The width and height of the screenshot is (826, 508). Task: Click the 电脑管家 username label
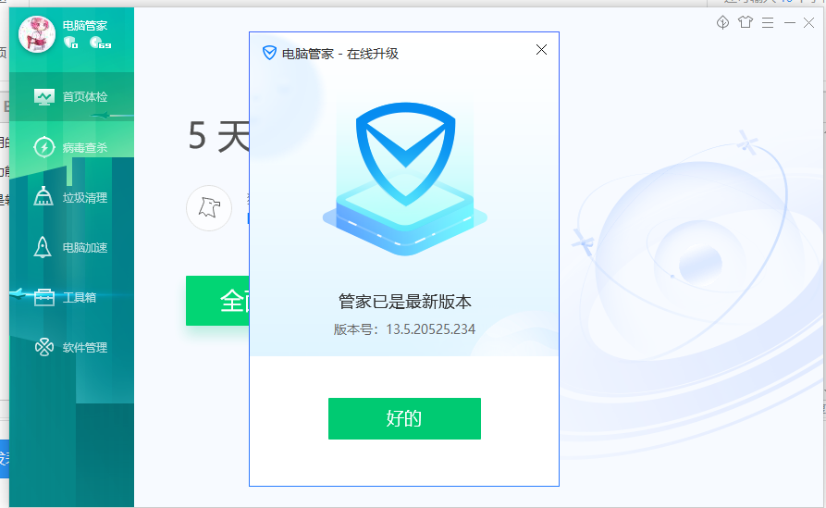[85, 25]
